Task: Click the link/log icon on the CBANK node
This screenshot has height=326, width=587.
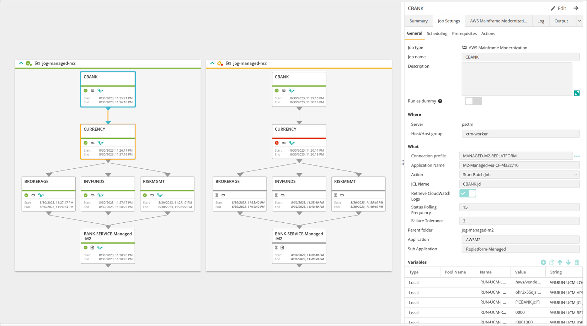Action: coord(100,90)
